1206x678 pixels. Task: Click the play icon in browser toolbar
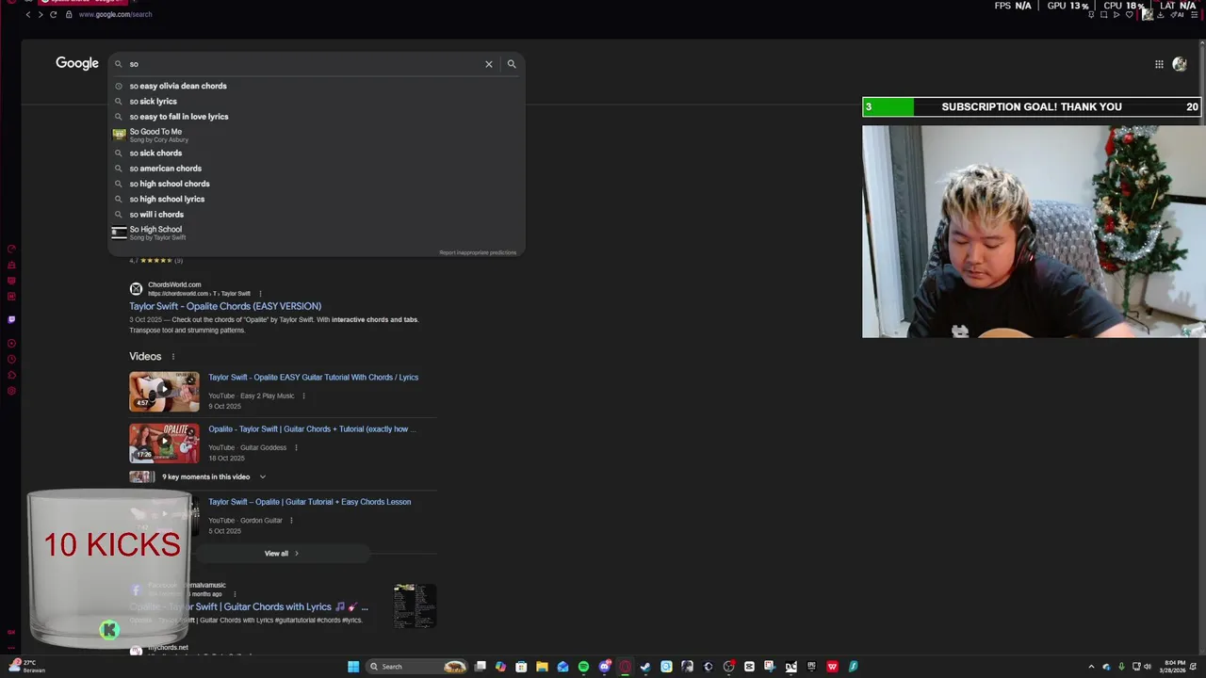coord(1116,14)
